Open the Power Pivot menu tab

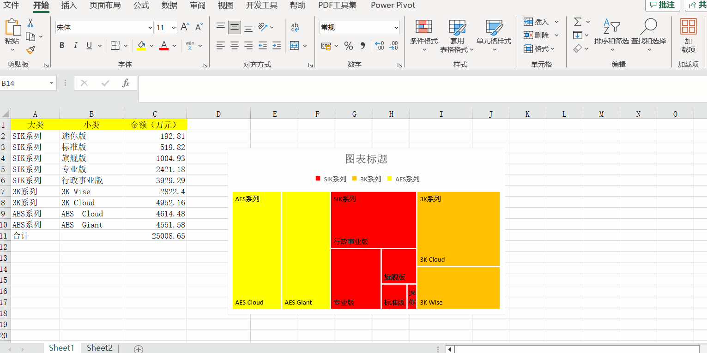click(x=393, y=5)
